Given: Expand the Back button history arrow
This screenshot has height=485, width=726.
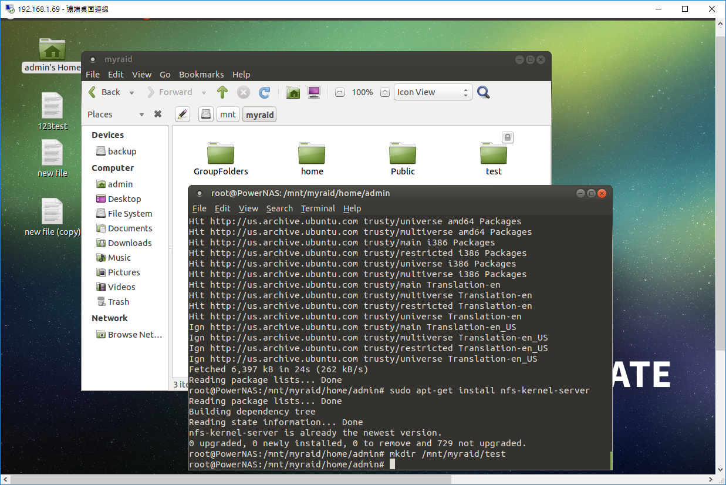Looking at the screenshot, I should click(131, 92).
